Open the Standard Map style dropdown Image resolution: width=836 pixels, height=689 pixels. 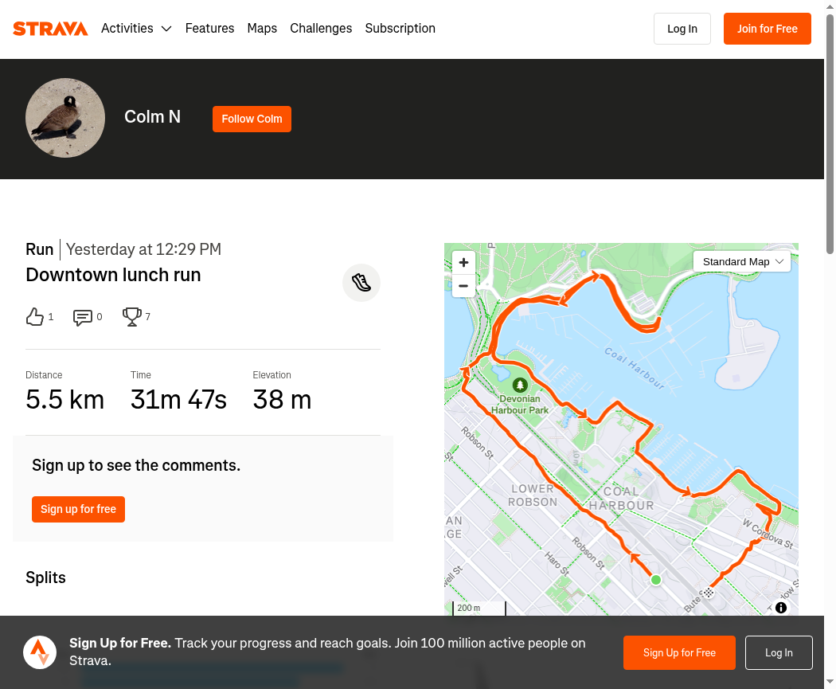742,262
